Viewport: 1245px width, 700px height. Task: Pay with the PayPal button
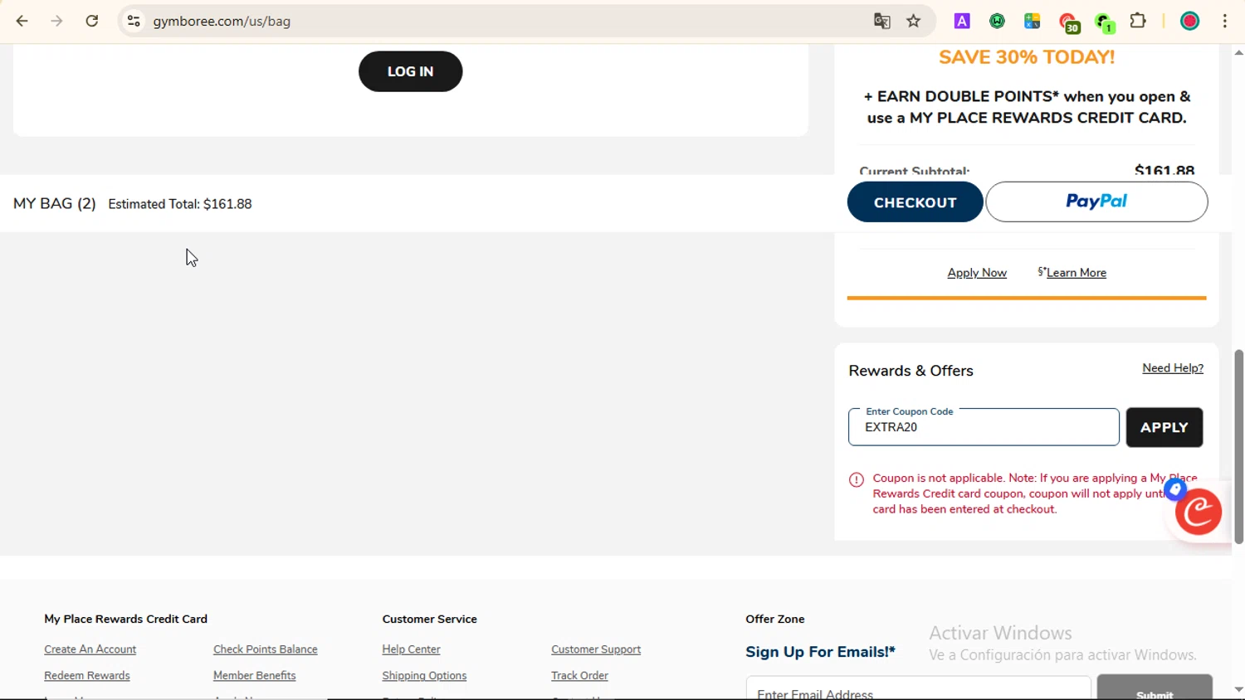[x=1096, y=202]
